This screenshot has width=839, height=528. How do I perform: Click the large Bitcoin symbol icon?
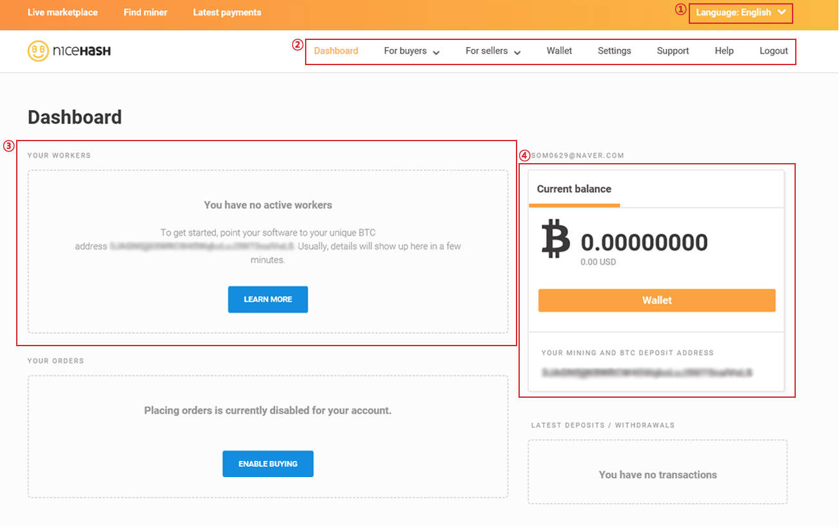[555, 238]
